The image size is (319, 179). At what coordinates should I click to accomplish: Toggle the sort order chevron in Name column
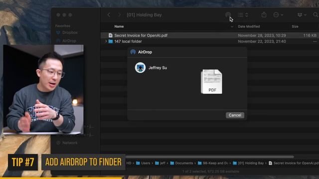click(x=232, y=26)
